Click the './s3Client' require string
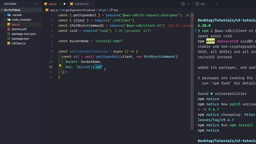 [121, 20]
